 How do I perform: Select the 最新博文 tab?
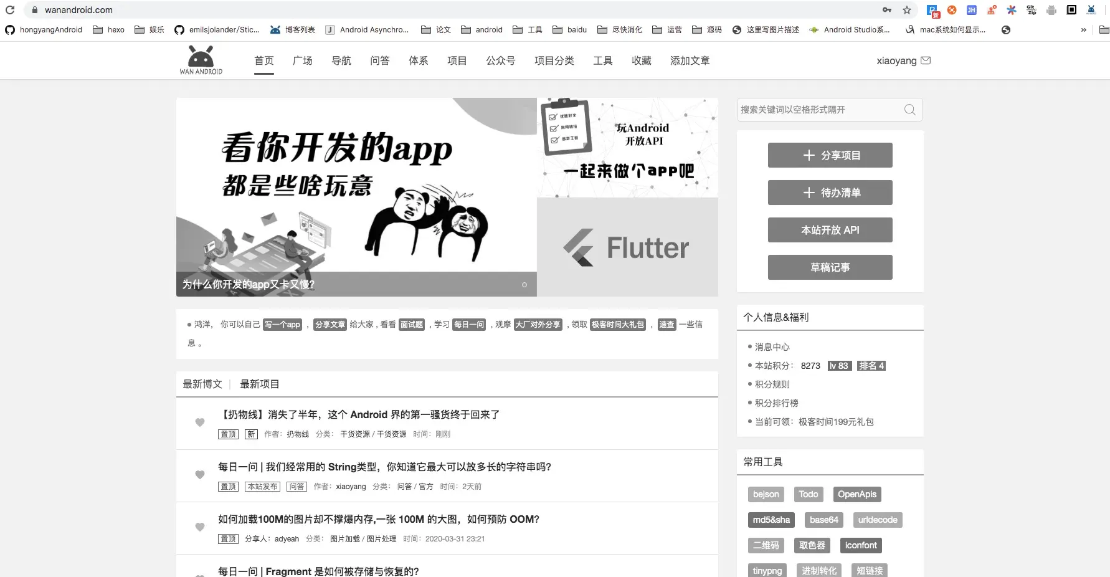click(x=202, y=384)
